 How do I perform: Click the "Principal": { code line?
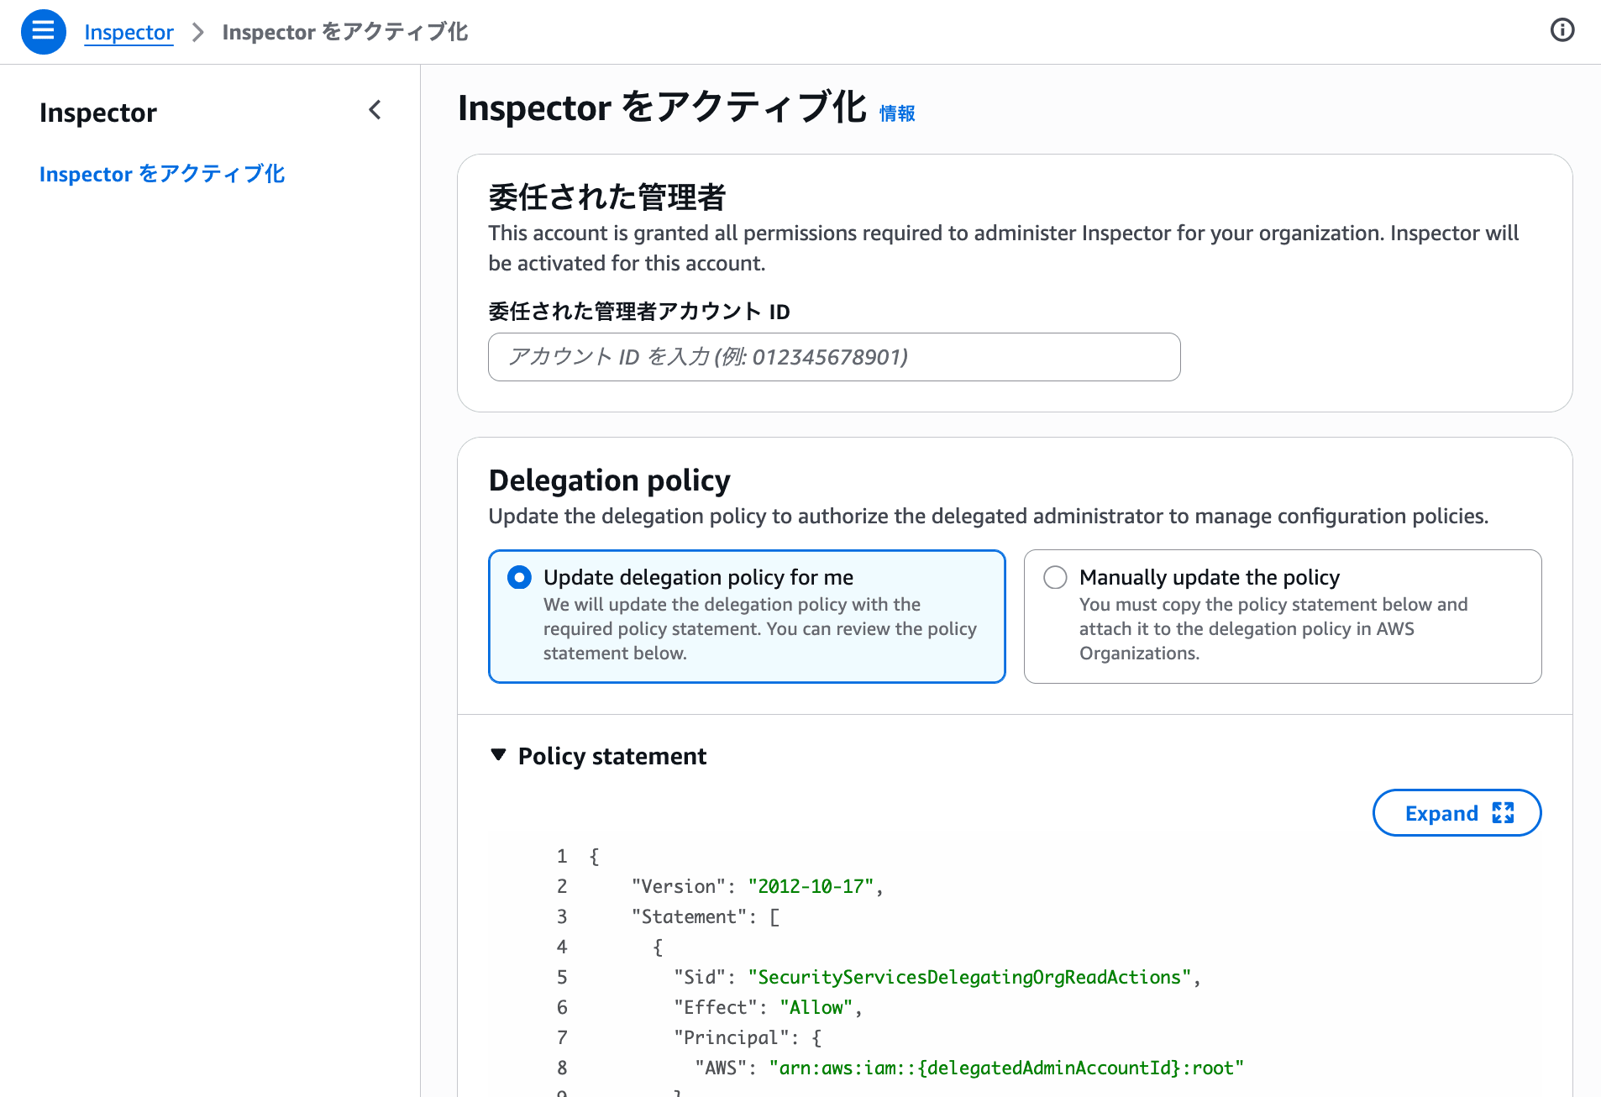[748, 1037]
